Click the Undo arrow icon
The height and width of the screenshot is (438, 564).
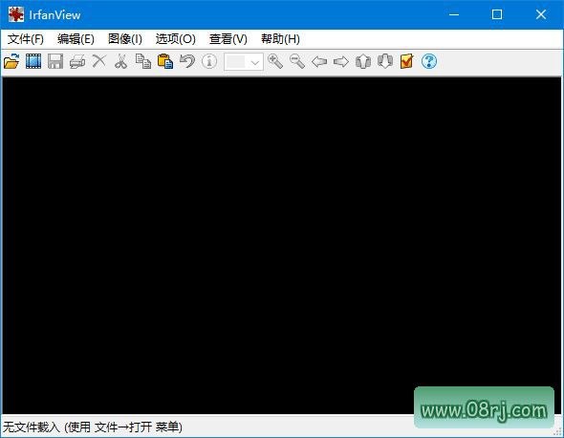tap(187, 61)
